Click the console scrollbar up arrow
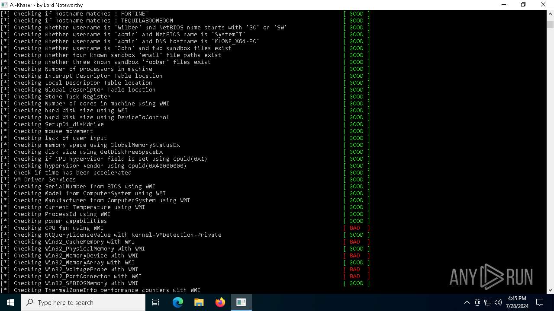Screen dimensions: 554x311 point(550,14)
